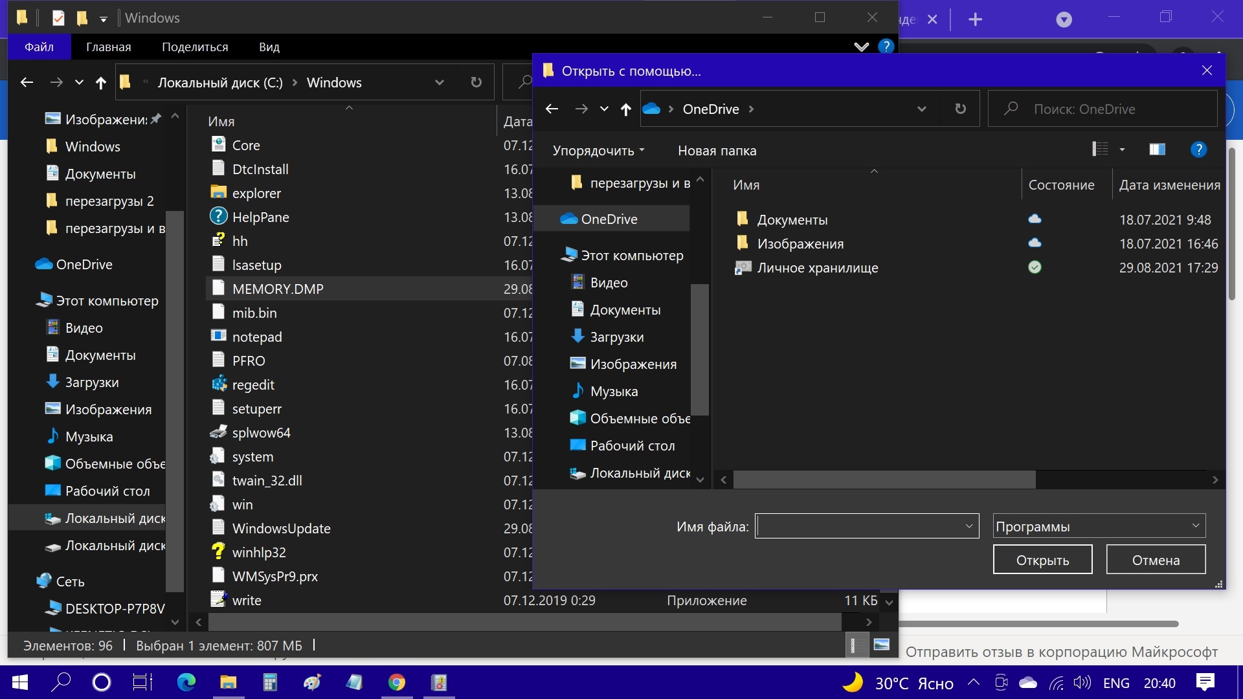Click Открыть button to confirm selection
Screen dimensions: 1243x699
(1043, 559)
